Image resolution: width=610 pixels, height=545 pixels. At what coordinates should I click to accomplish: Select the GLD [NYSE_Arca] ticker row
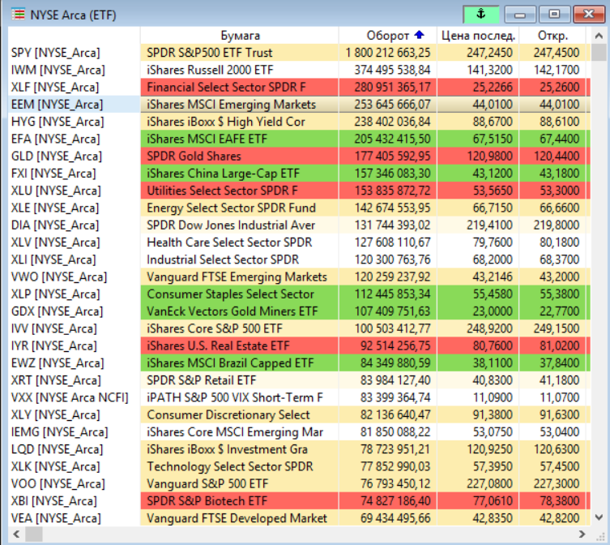56,156
